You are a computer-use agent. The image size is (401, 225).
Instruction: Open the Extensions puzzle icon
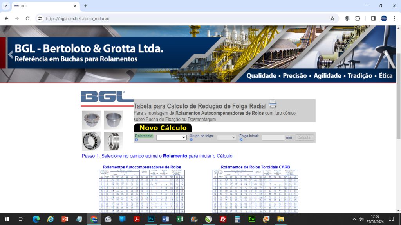[358, 18]
